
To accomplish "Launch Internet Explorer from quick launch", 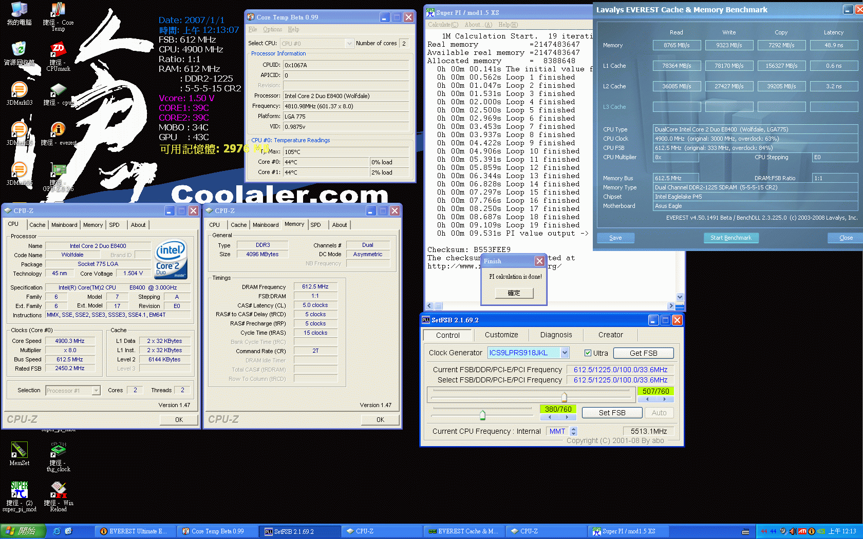I will pos(57,531).
